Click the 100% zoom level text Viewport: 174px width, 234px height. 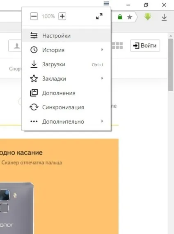click(48, 16)
